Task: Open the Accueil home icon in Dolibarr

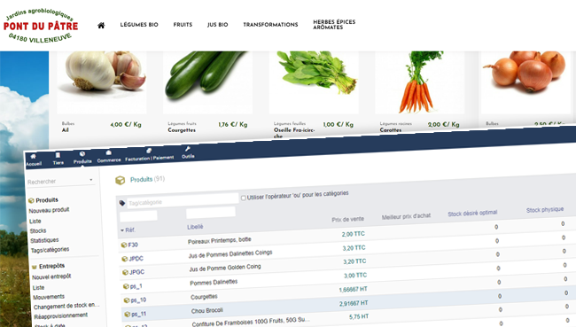Action: tap(33, 156)
